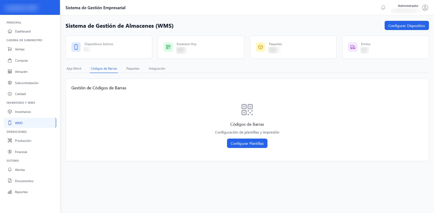Click the Dispositivos Activos phone icon

coord(76,47)
